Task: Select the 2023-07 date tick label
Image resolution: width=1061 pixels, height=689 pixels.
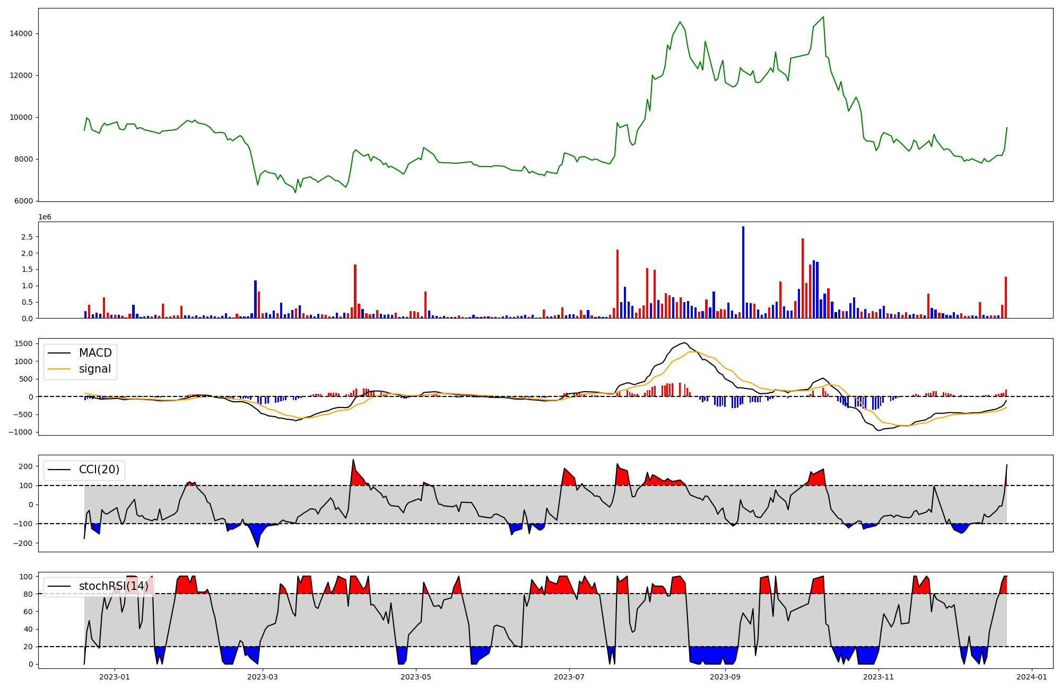Action: (570, 676)
